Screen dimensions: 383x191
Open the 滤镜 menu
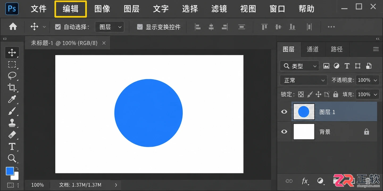[219, 9]
